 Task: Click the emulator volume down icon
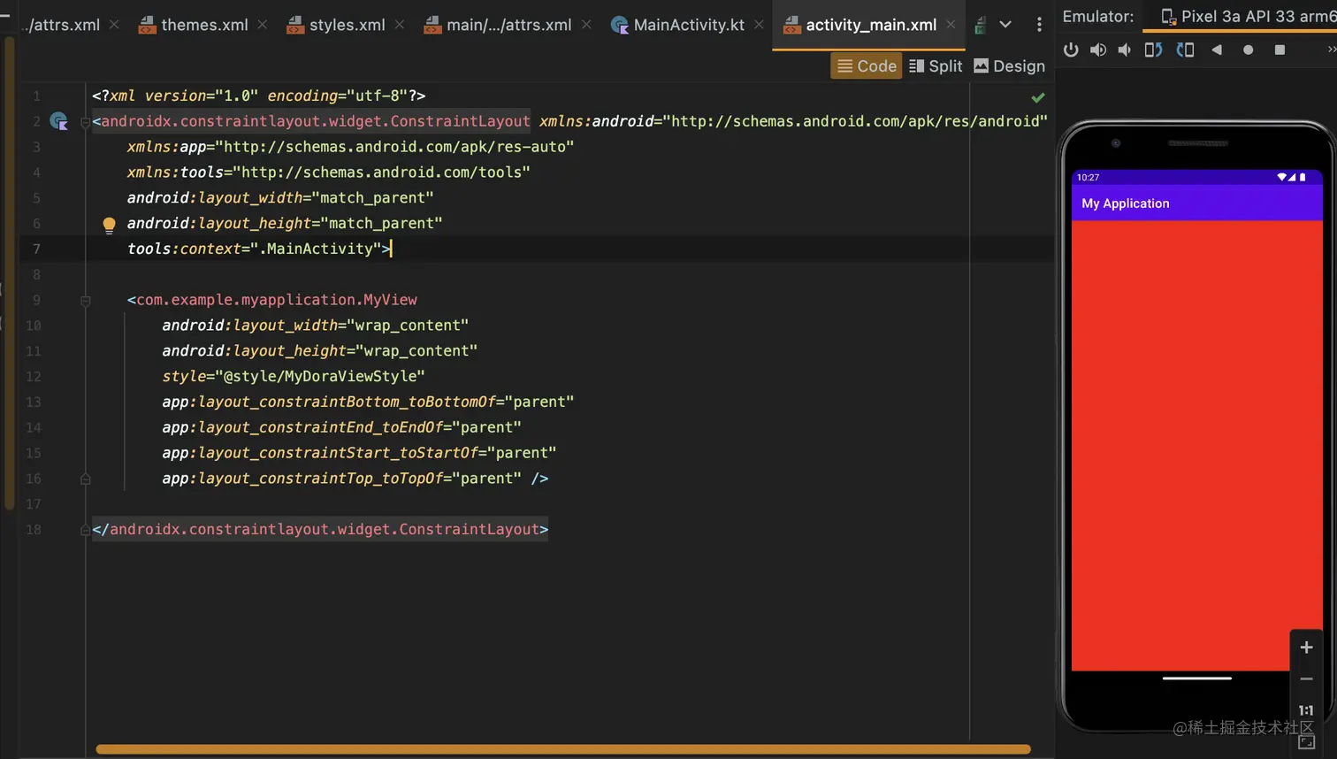tap(1125, 50)
